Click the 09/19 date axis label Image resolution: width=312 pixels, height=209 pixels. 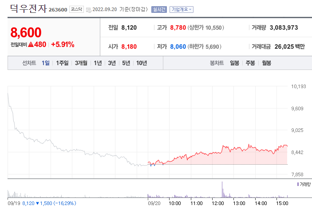tap(14, 203)
